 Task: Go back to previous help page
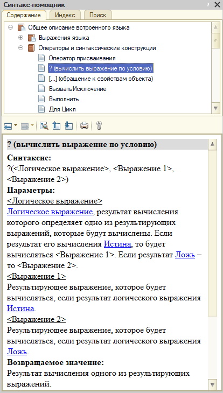8,125
